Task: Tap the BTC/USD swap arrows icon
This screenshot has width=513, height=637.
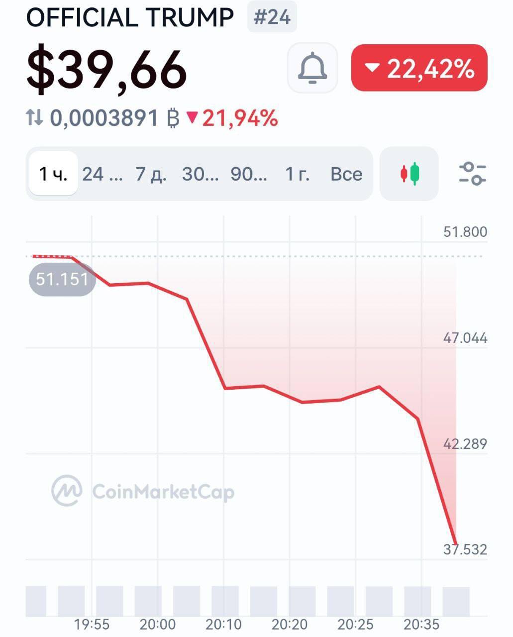Action: pyautogui.click(x=34, y=118)
